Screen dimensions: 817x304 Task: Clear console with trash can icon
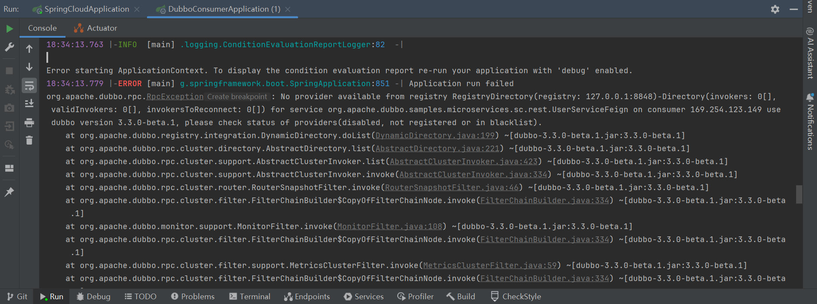click(29, 140)
